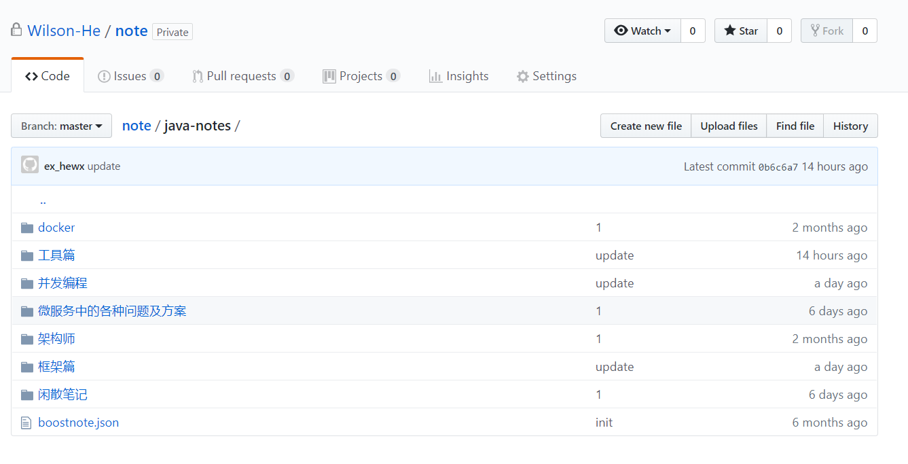Click the folder icon beside 架构师
The image size is (908, 464).
coord(27,339)
